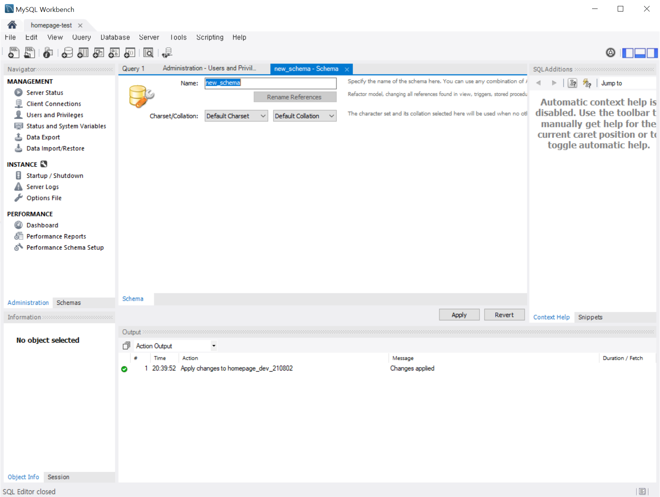Click Jump to topic field
660x497 pixels.
(x=628, y=83)
